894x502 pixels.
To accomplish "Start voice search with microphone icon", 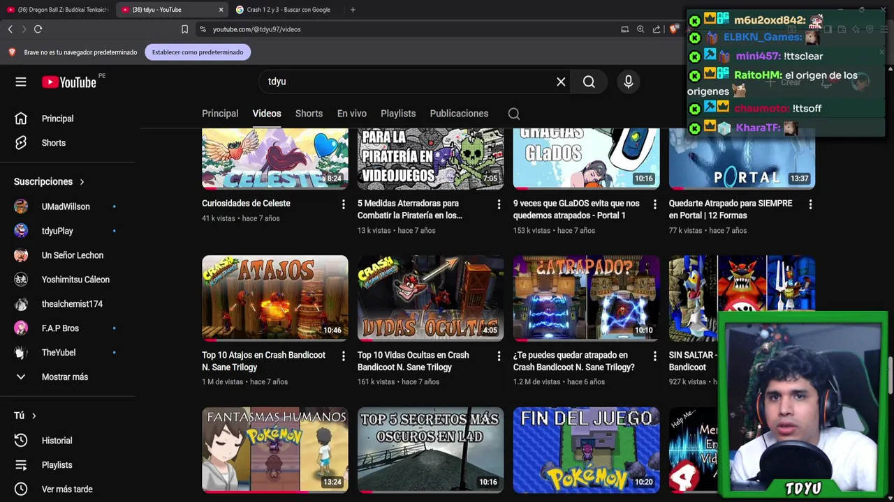I will point(628,82).
